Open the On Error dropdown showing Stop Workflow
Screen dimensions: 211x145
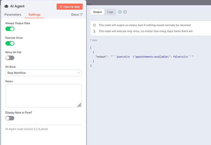tap(43, 73)
